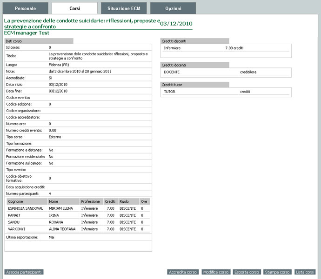Click the Professione column header
The height and width of the screenshot is (279, 321).
(x=92, y=201)
